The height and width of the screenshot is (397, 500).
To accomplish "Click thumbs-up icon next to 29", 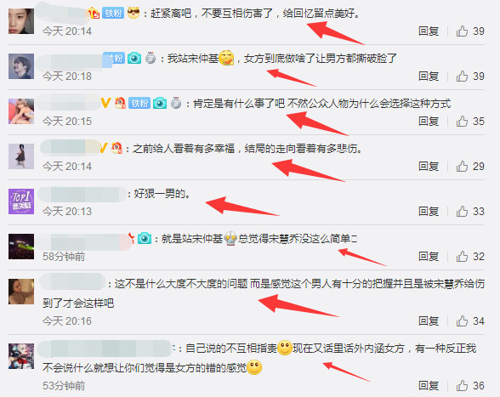I will (x=462, y=166).
